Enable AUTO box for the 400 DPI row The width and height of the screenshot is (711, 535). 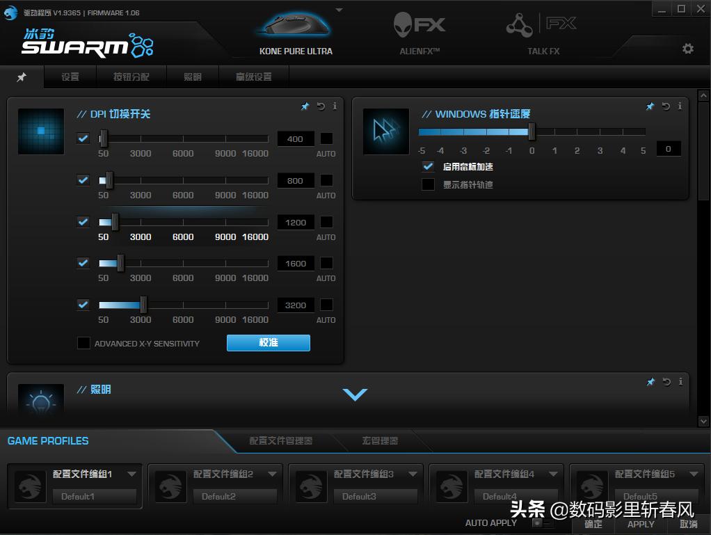(326, 138)
